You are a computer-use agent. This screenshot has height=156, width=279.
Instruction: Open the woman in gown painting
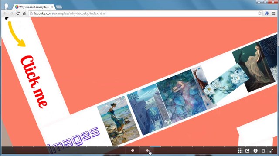coord(254,67)
